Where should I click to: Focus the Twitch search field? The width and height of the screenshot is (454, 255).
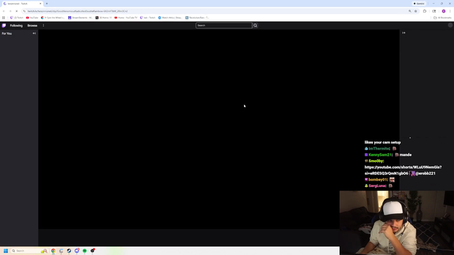(x=224, y=25)
